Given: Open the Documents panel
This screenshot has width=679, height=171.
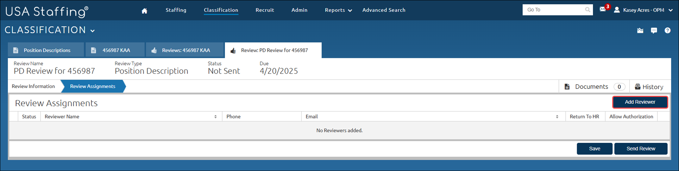Looking at the screenshot, I should click(x=594, y=87).
